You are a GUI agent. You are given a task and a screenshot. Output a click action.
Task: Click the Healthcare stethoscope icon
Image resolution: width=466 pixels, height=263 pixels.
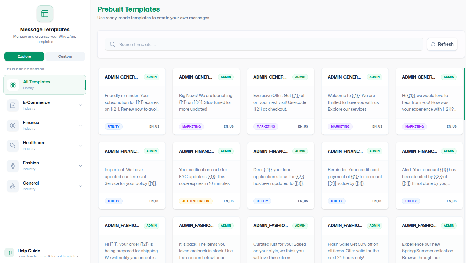pyautogui.click(x=13, y=146)
